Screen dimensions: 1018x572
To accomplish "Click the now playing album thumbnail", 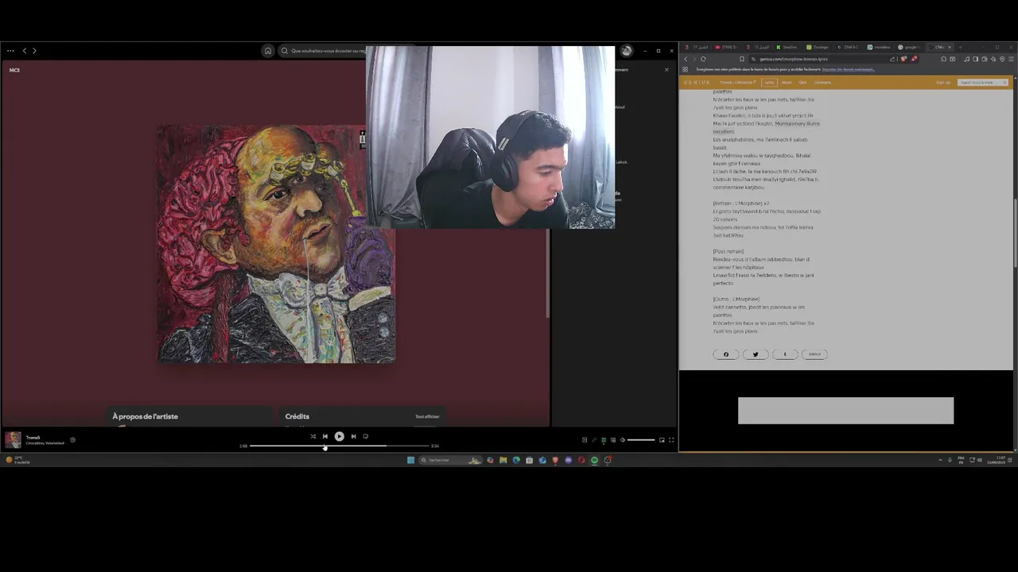I will pyautogui.click(x=14, y=439).
